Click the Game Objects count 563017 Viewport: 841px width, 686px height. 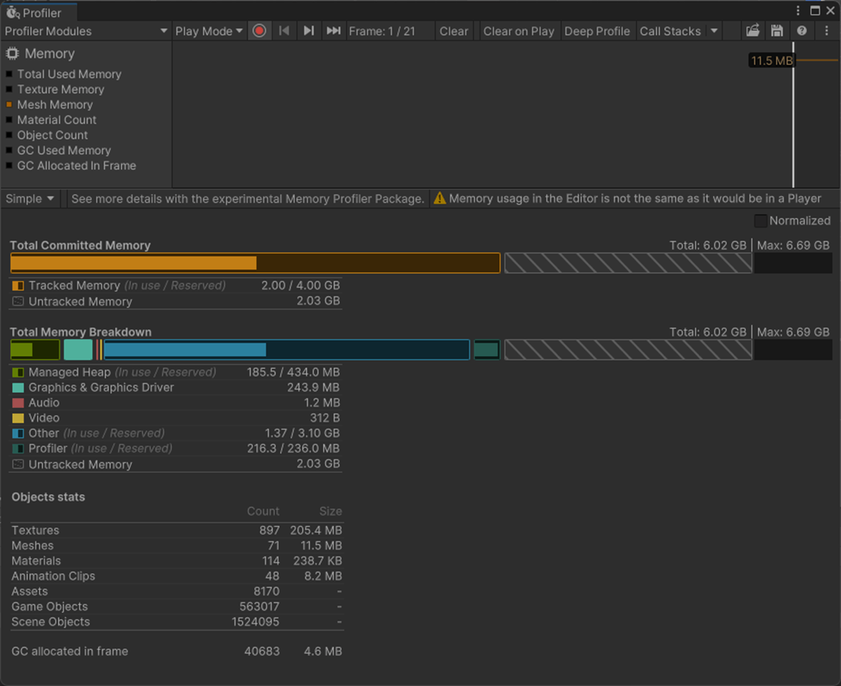(259, 607)
